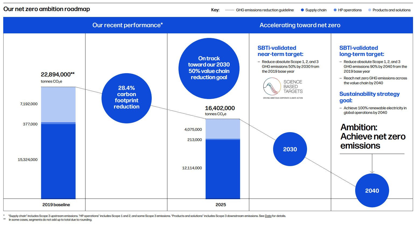Click the '2019 baseline' axis label
Screen dimensions: 416x225
(x=56, y=205)
